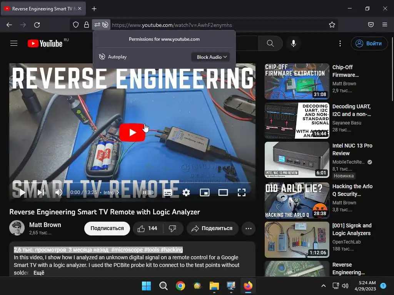Image resolution: width=394 pixels, height=295 pixels.
Task: Mute the video player volume
Action: 59,192
